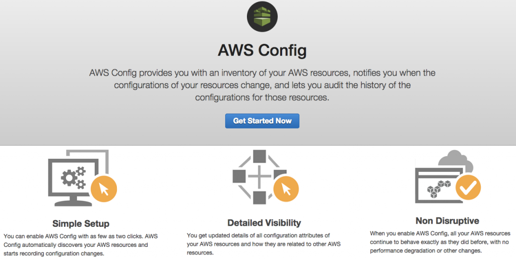Click the AWS Config inventory description paragraph
This screenshot has width=516, height=260.
click(262, 85)
